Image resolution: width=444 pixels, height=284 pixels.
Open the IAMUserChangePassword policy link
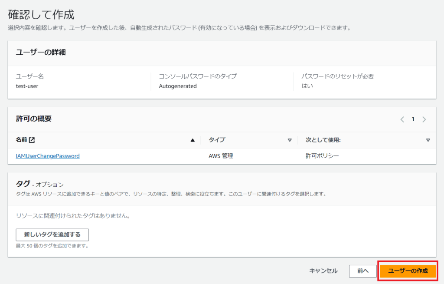point(48,156)
